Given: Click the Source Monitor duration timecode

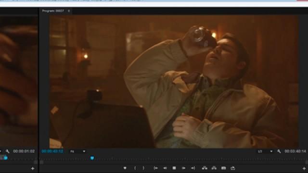Looking at the screenshot, I should pos(24,151).
